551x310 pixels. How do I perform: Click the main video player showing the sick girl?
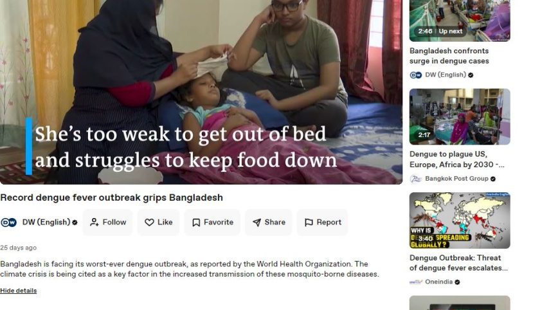coord(201,92)
